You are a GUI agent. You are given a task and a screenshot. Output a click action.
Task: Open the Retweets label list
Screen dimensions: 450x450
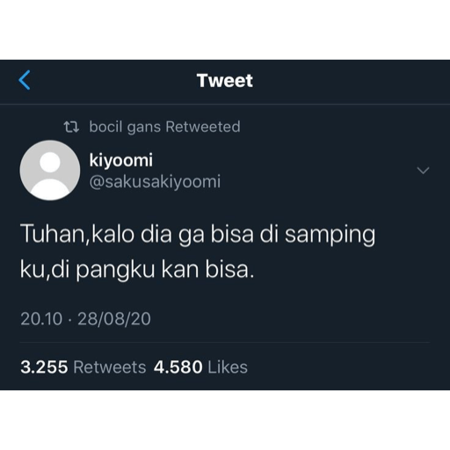[x=110, y=367]
